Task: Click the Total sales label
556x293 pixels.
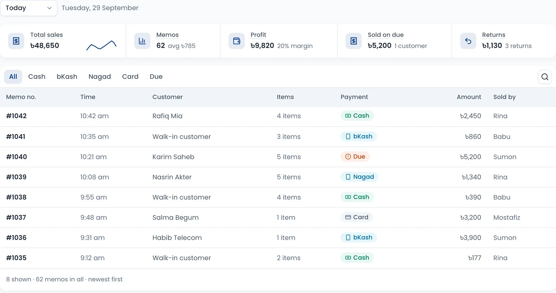Action: pyautogui.click(x=46, y=35)
